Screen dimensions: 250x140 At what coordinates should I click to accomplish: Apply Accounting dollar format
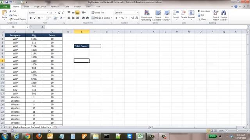pyautogui.click(x=116, y=18)
